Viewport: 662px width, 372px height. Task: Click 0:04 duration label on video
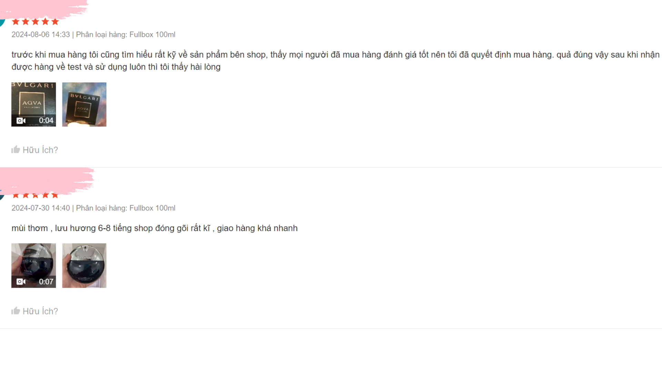pyautogui.click(x=46, y=121)
